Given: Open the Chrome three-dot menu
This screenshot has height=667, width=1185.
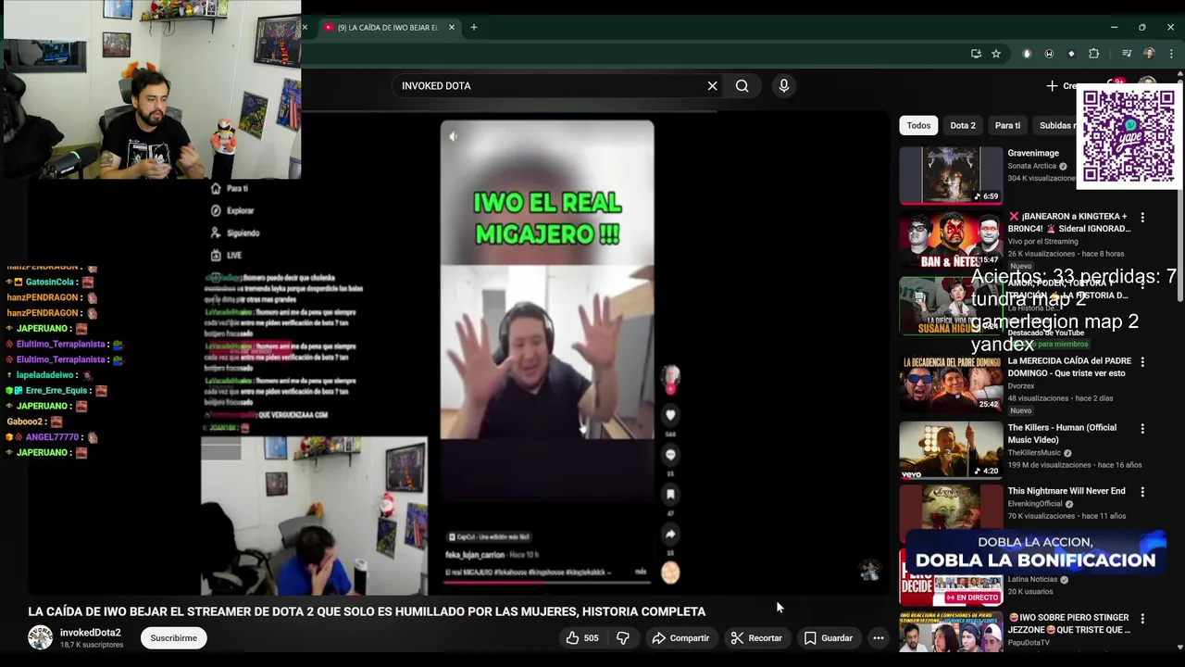Looking at the screenshot, I should [x=1171, y=54].
